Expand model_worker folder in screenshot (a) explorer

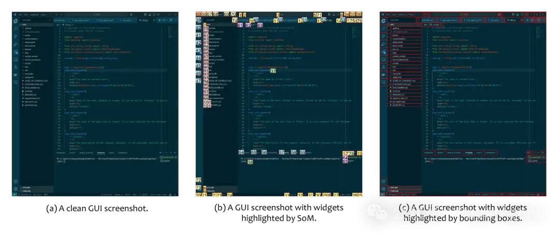pyautogui.click(x=36, y=56)
